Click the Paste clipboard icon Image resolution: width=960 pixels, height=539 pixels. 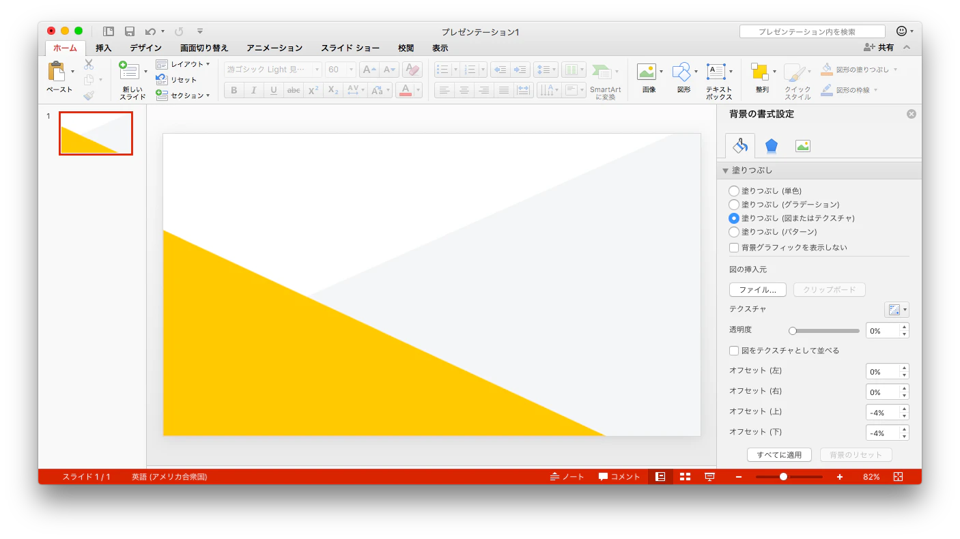click(x=56, y=71)
